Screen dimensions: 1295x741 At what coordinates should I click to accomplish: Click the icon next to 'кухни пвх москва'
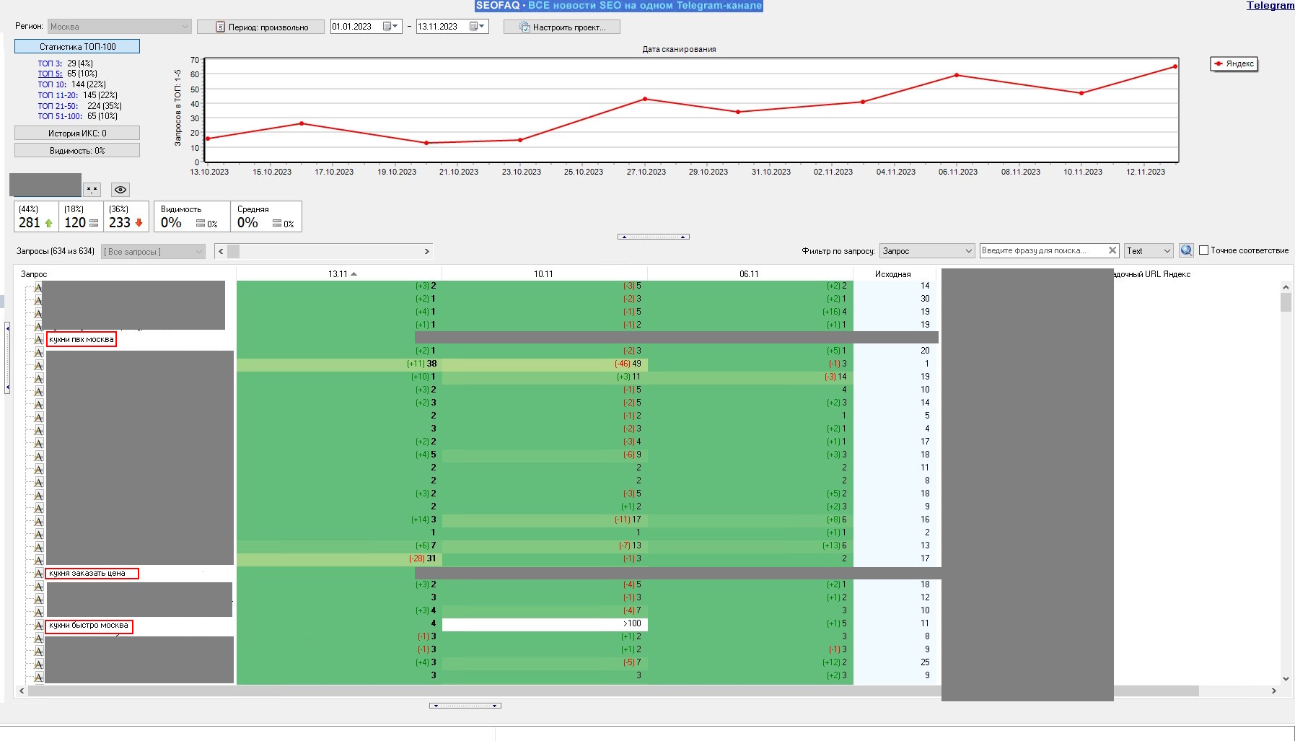38,340
